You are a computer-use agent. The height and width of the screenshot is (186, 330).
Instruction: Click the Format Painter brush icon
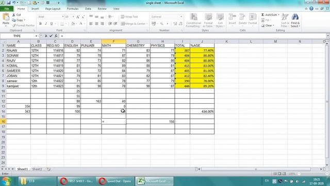(x=14, y=25)
